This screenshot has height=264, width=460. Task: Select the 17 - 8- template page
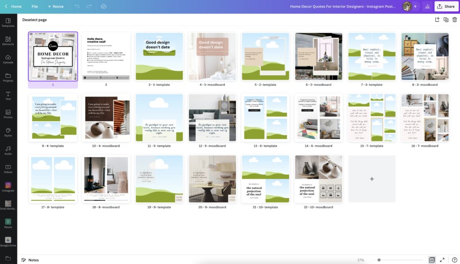coord(53,179)
